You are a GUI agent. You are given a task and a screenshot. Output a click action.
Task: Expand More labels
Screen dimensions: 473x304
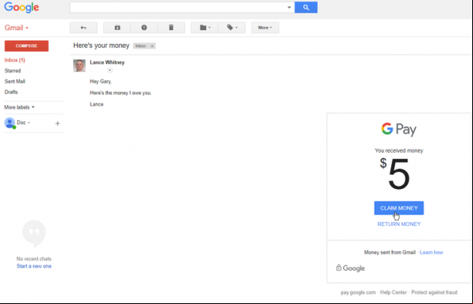click(20, 107)
